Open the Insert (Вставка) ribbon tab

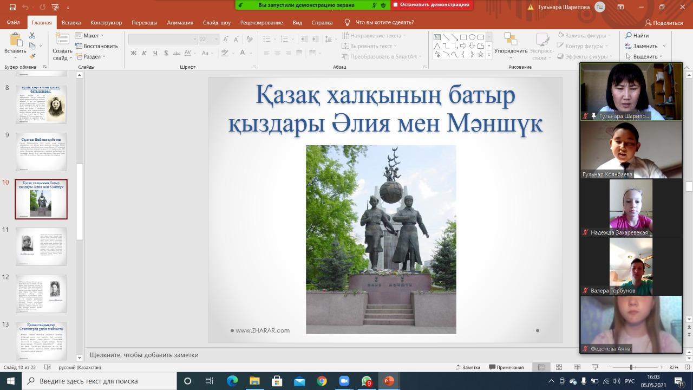71,23
